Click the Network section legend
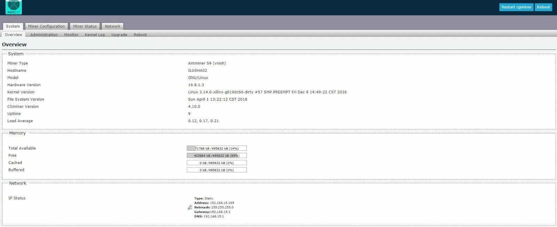Image resolution: width=557 pixels, height=227 pixels. 18,183
